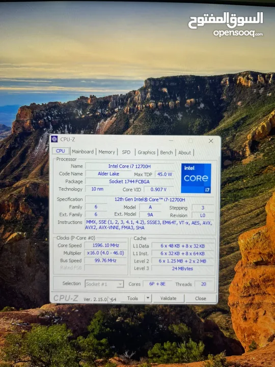The height and width of the screenshot is (367, 275).
Task: Click the L1 Data cache value
Action: pyautogui.click(x=183, y=246)
